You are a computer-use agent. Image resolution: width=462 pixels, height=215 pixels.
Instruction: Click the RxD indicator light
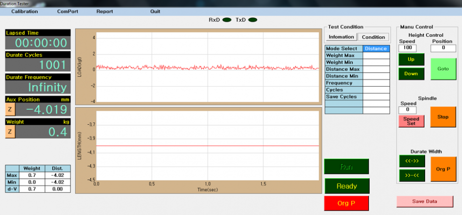click(x=227, y=20)
